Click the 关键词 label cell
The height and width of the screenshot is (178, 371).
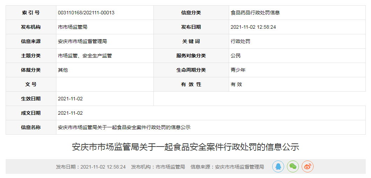coord(191,42)
